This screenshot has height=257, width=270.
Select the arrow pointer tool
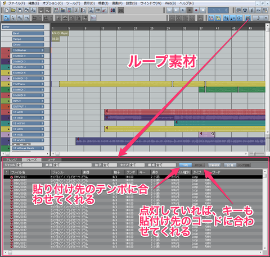point(13,18)
